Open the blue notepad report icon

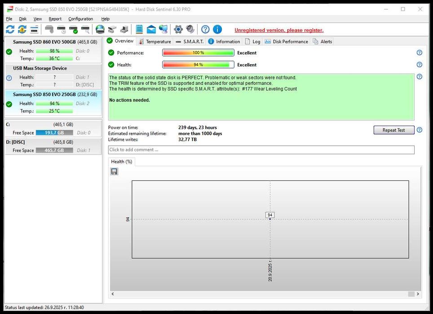(139, 29)
